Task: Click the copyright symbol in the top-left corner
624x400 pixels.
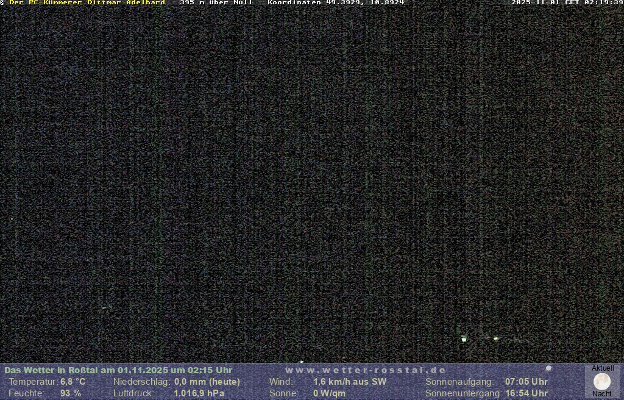Action: point(3,3)
